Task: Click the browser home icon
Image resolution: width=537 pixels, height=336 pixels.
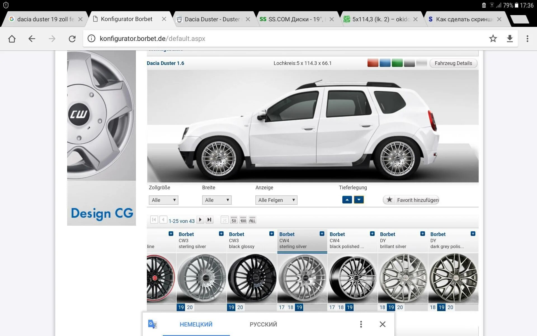Action: (12, 39)
